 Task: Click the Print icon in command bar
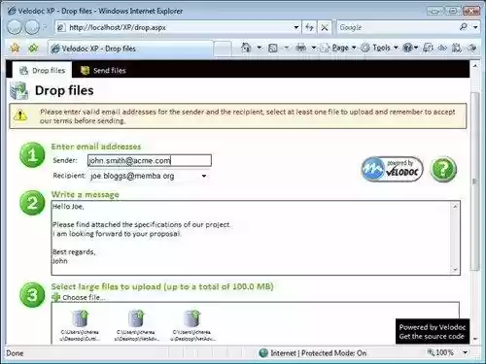click(x=301, y=48)
